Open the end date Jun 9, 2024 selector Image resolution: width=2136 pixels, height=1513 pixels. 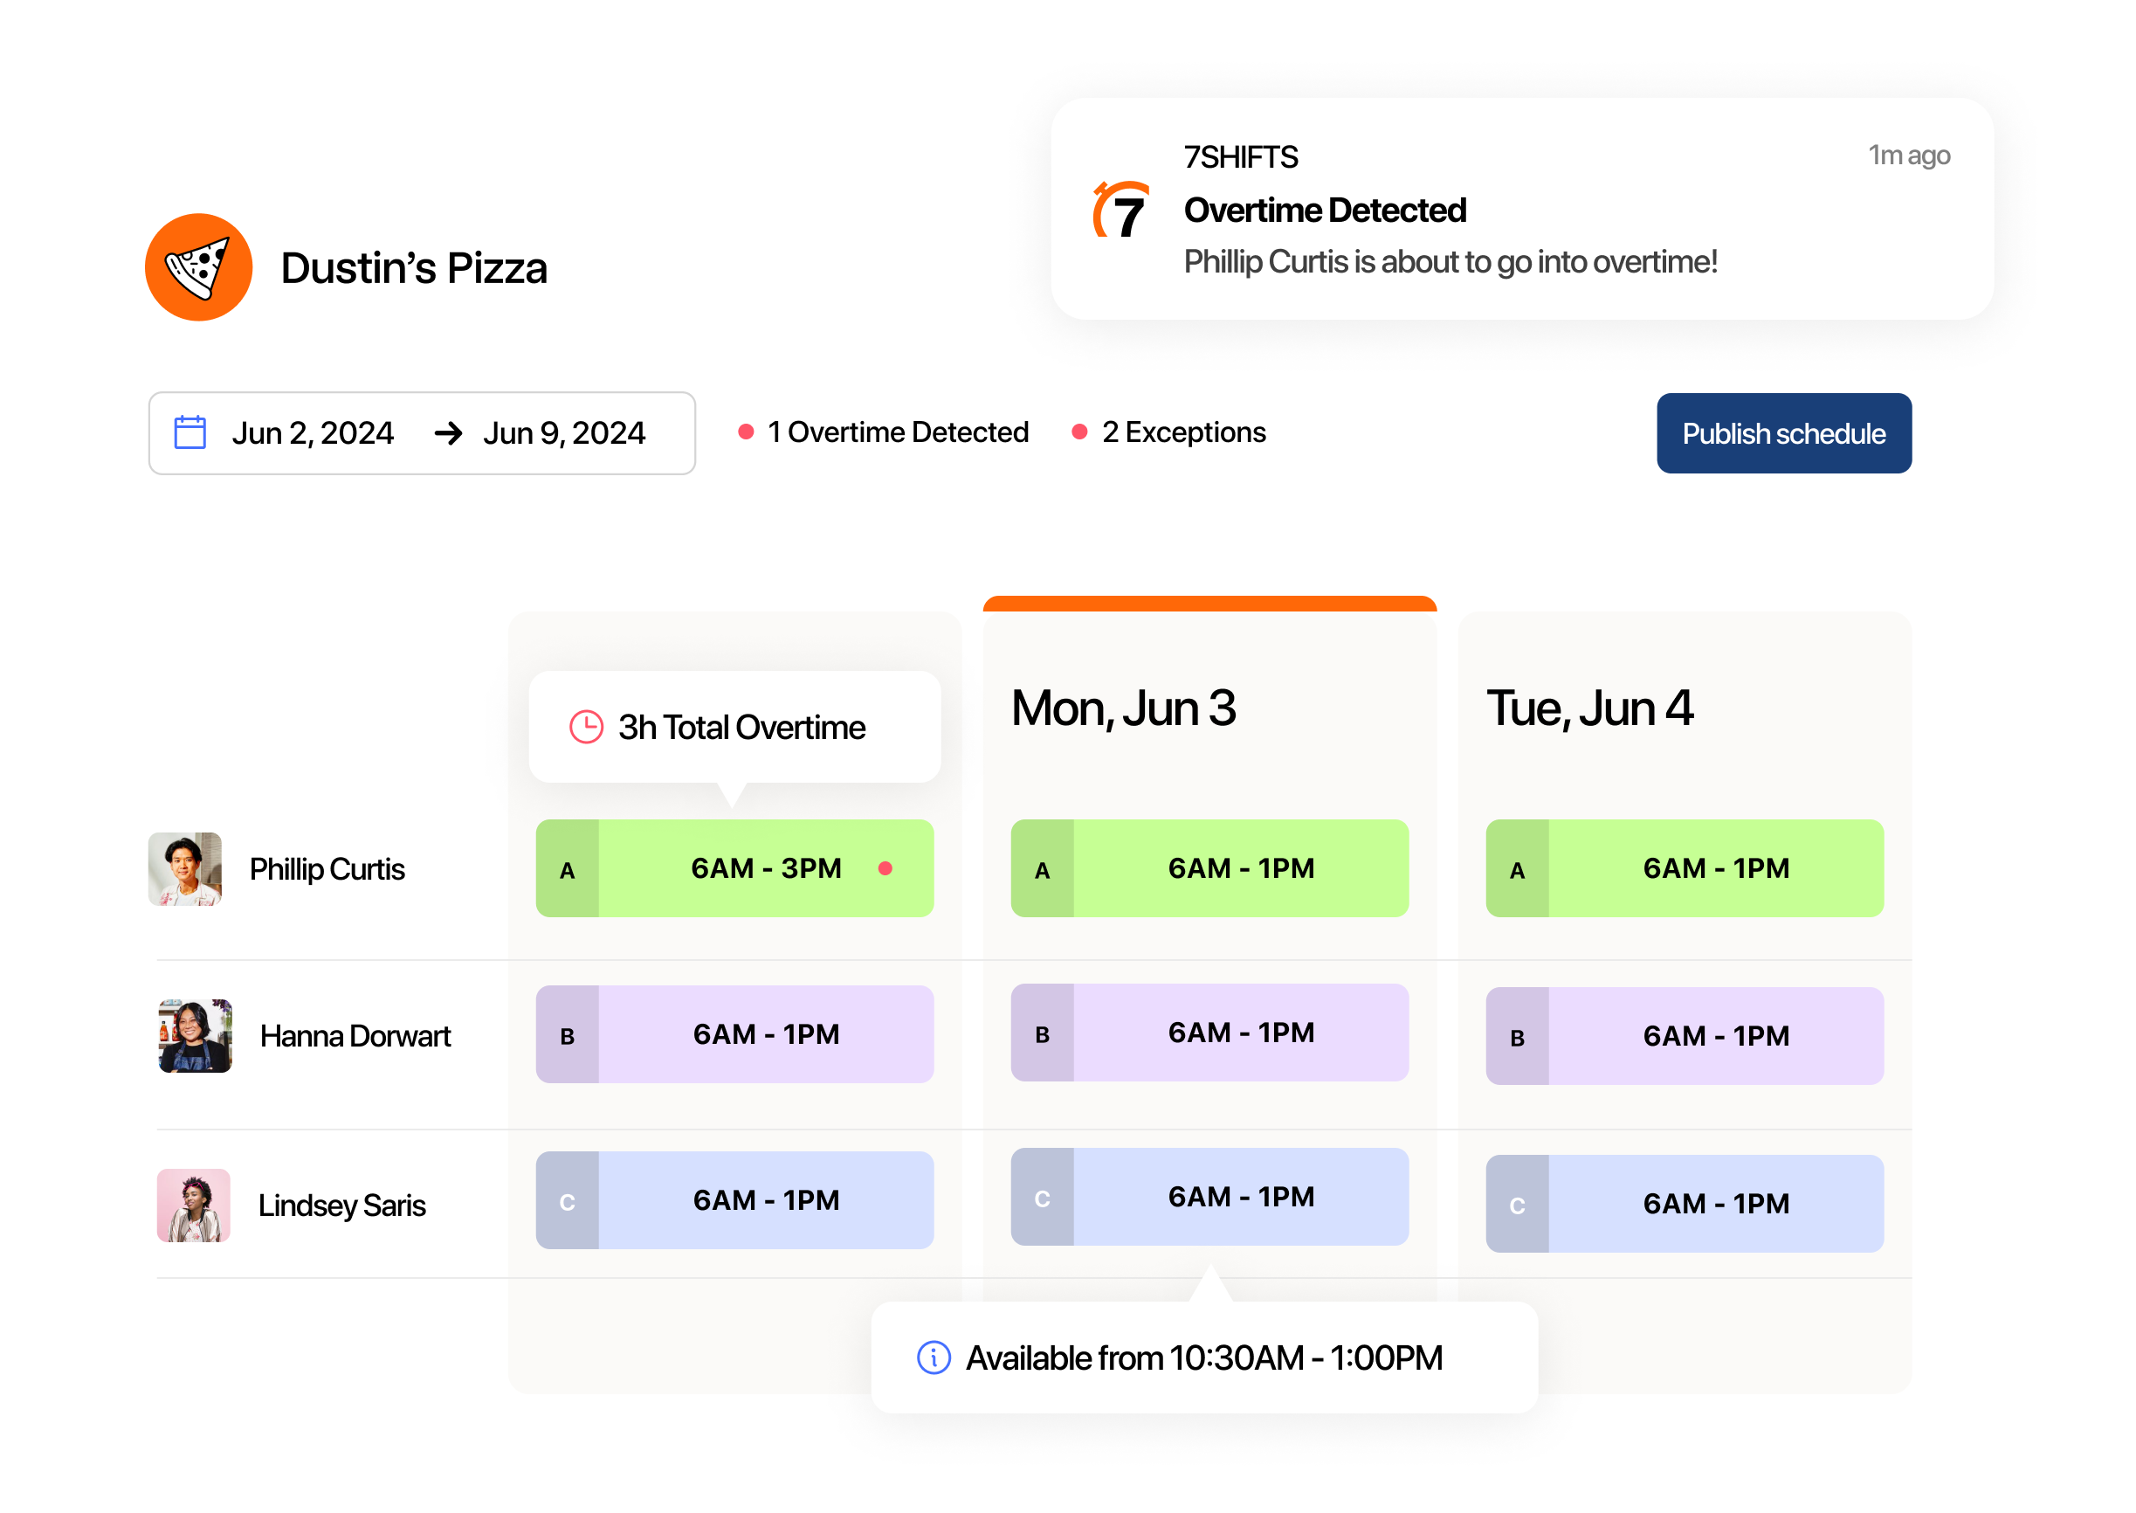[x=563, y=432]
